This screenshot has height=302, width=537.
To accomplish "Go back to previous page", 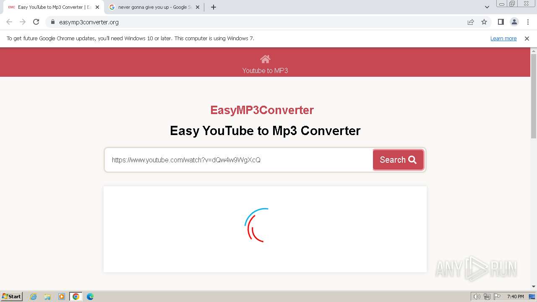I will point(9,22).
